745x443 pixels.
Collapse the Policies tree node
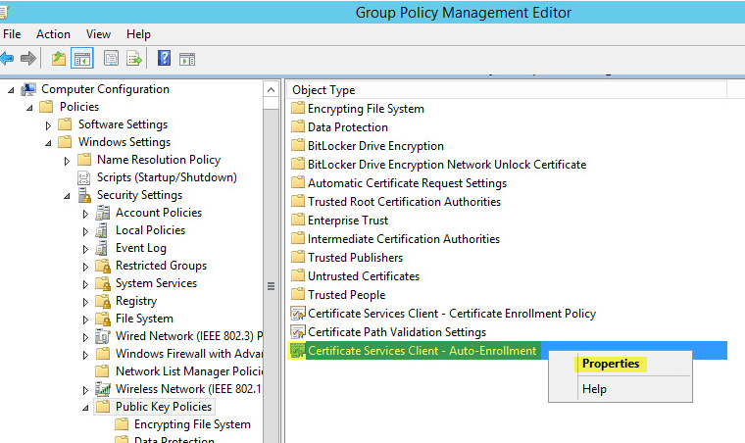tap(29, 108)
